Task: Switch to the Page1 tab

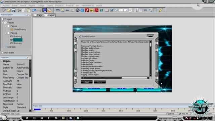Action: pyautogui.click(x=39, y=15)
